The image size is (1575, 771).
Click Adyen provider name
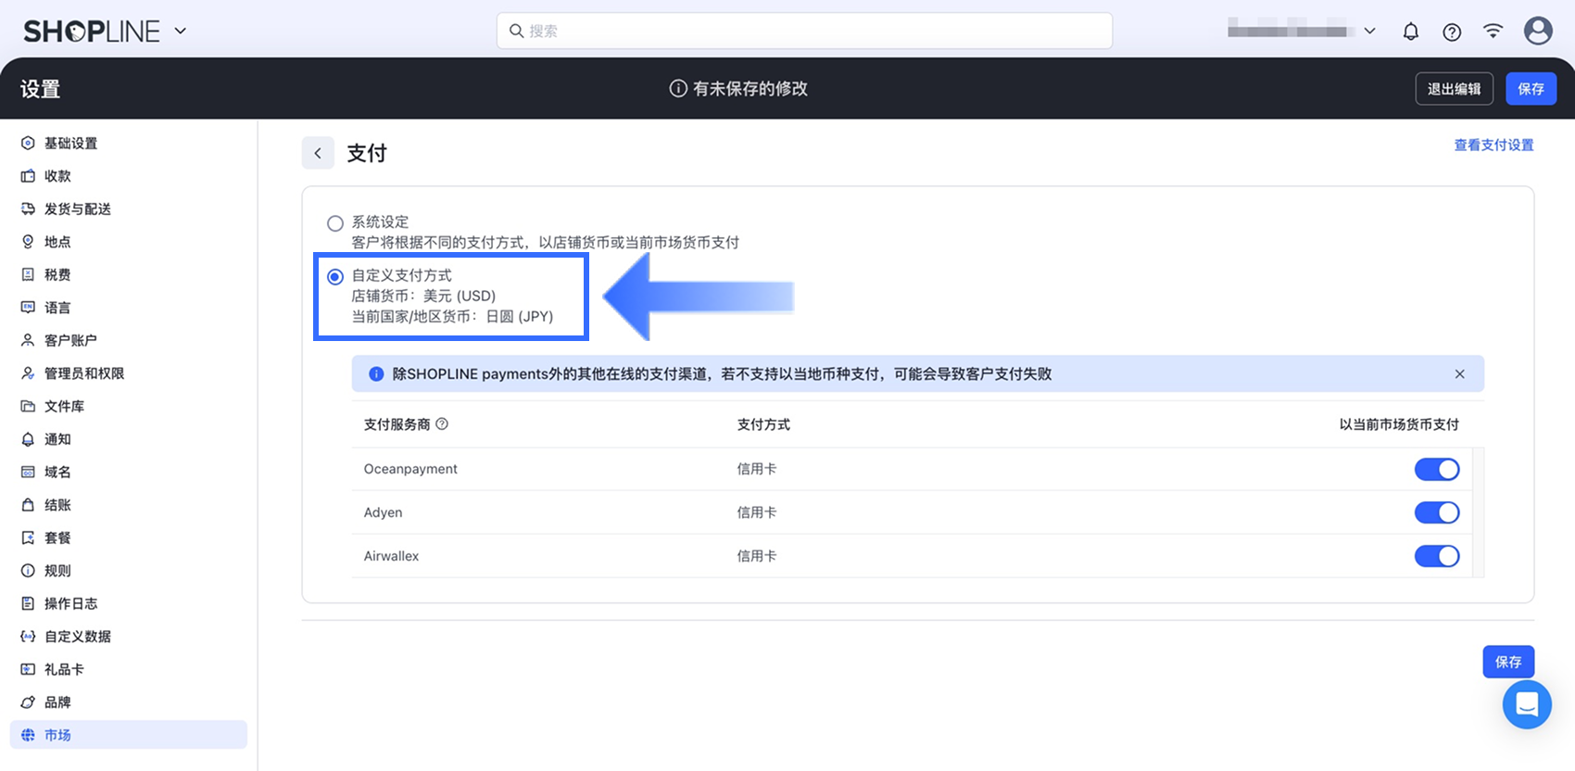[x=383, y=512]
